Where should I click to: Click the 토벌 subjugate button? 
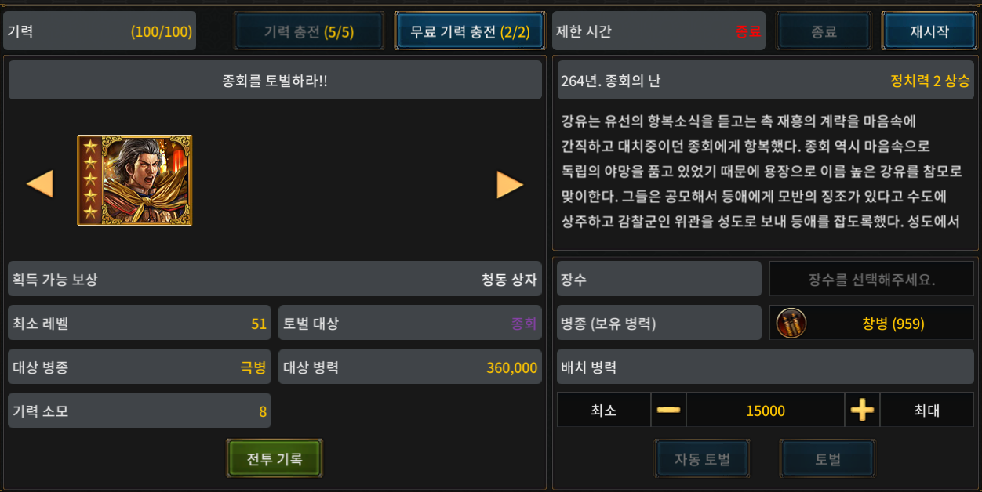[828, 458]
